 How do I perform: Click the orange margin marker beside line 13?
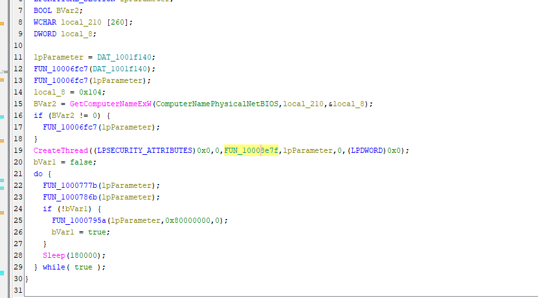[x=2, y=78]
